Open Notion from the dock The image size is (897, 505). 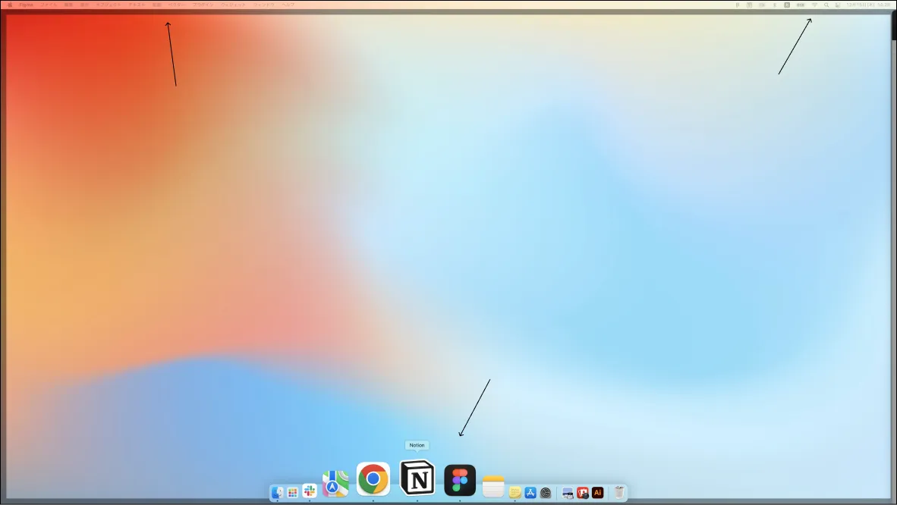417,478
